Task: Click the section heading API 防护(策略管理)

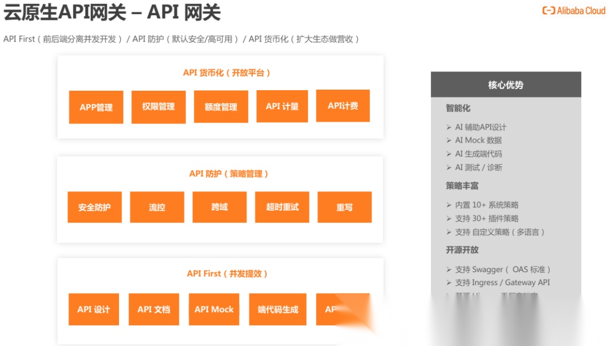Action: 229,174
